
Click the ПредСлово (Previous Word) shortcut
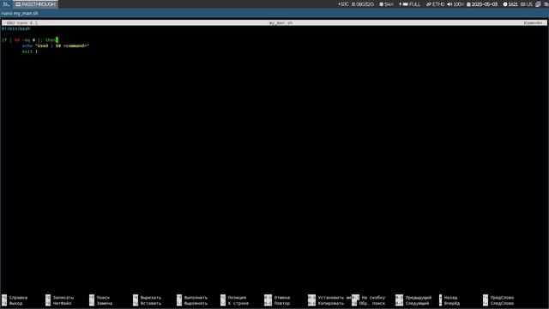pyautogui.click(x=498, y=298)
